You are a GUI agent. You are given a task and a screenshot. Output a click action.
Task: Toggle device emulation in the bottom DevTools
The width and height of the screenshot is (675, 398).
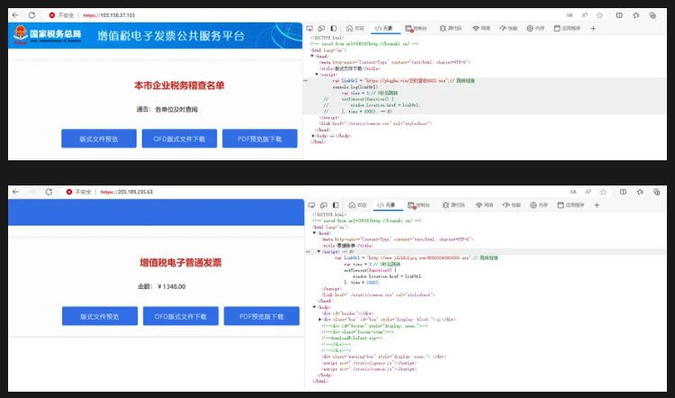(323, 205)
